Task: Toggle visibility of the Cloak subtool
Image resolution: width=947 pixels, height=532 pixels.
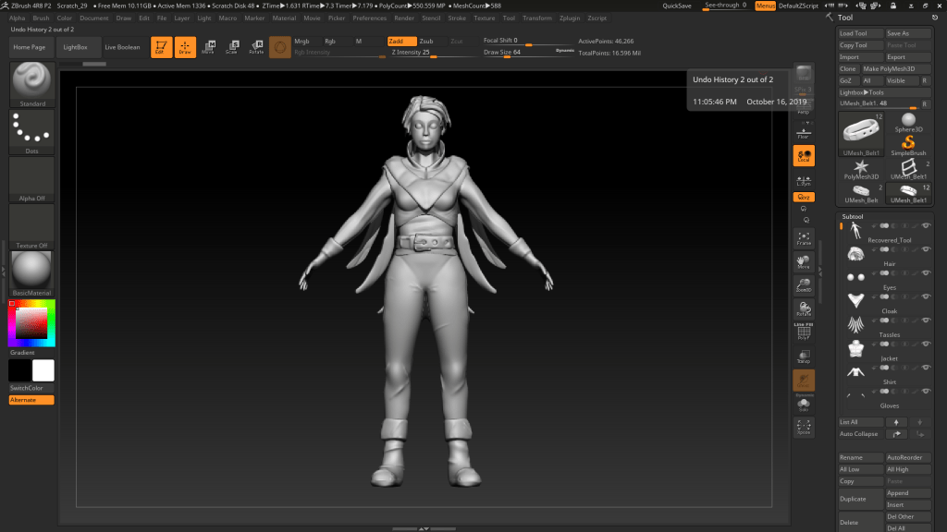Action: point(926,297)
